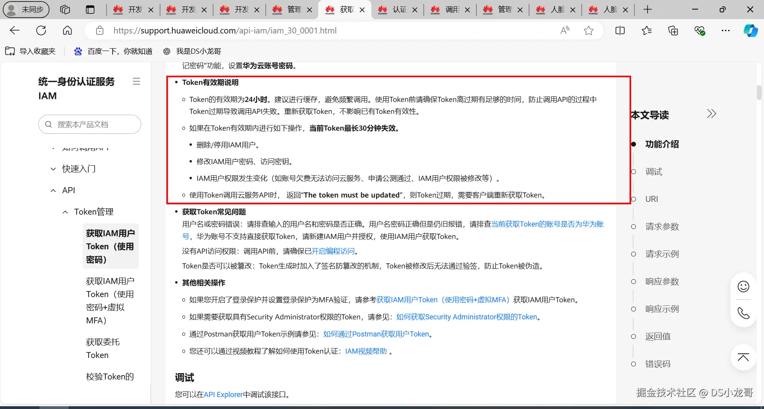Jump to 响应示例 in outline
764x409 pixels.
point(662,309)
